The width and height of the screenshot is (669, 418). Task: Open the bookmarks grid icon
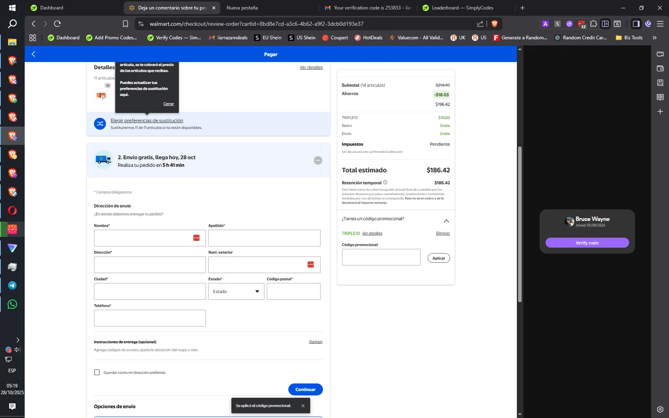tap(33, 38)
